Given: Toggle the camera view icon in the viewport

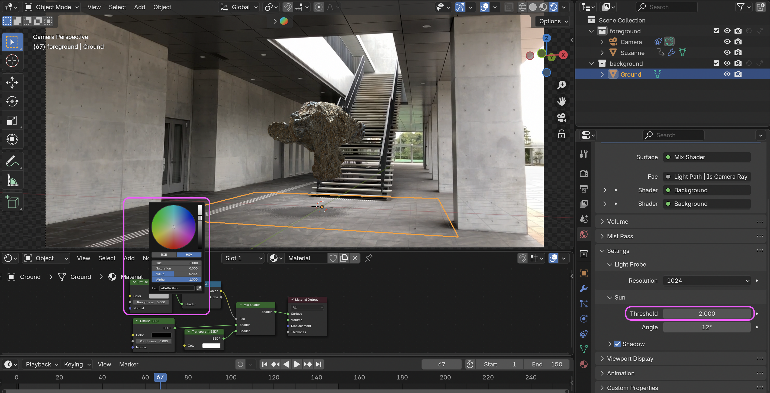Looking at the screenshot, I should point(561,118).
